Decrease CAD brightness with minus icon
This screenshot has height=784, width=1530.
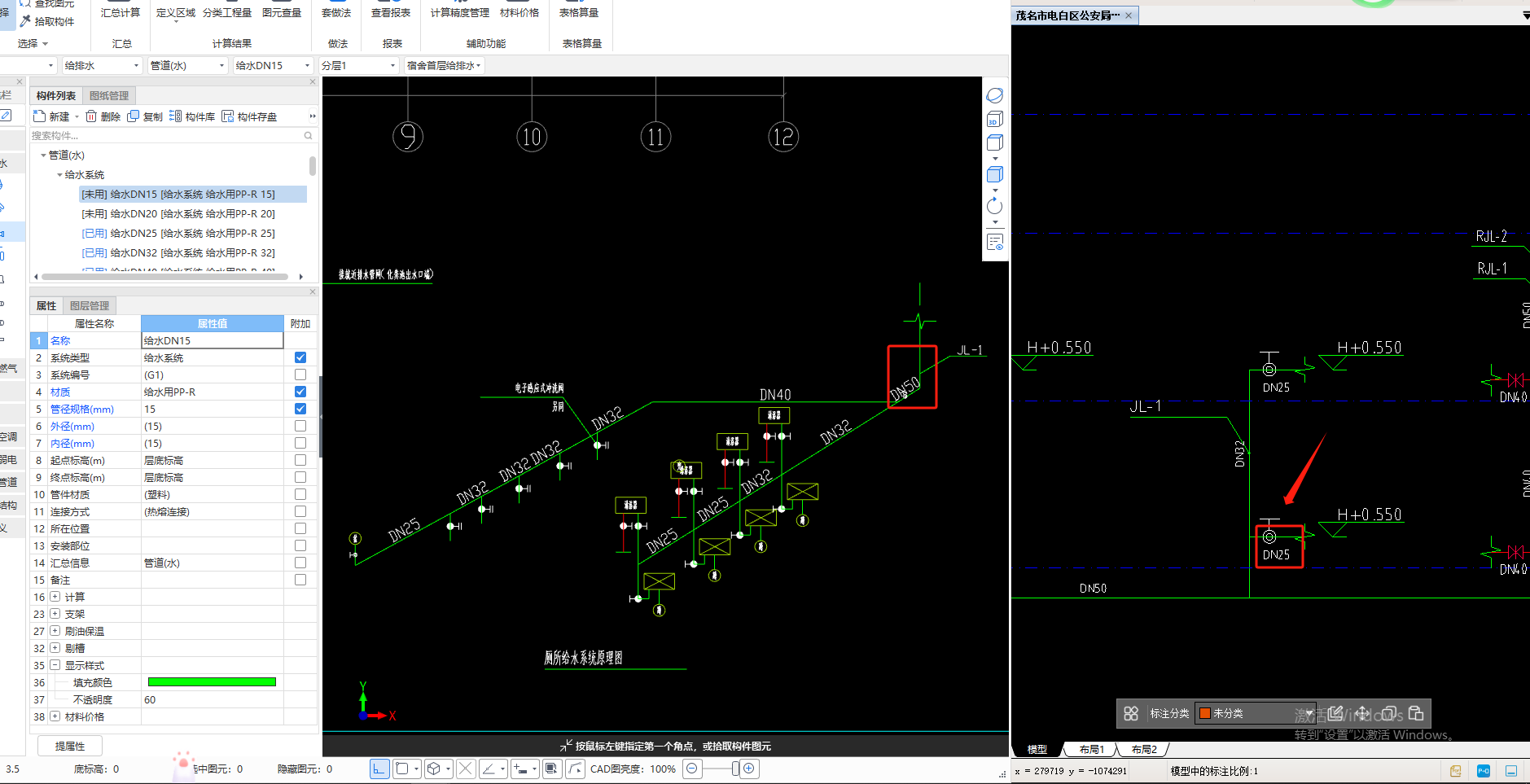pyautogui.click(x=692, y=769)
